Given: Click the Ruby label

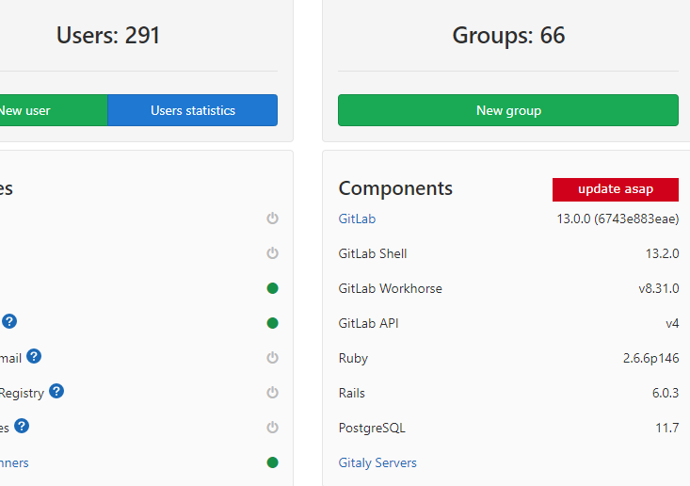Looking at the screenshot, I should (x=353, y=358).
